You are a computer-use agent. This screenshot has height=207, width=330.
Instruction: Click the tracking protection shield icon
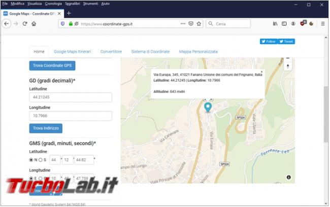click(62, 24)
